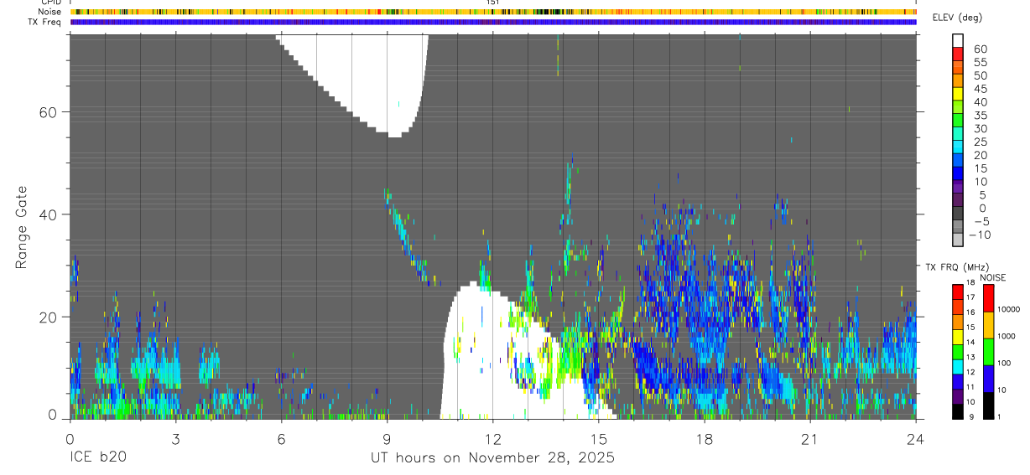Click the noise color strip above the plot
Image resolution: width=1030 pixels, height=475 pixels.
tap(493, 12)
